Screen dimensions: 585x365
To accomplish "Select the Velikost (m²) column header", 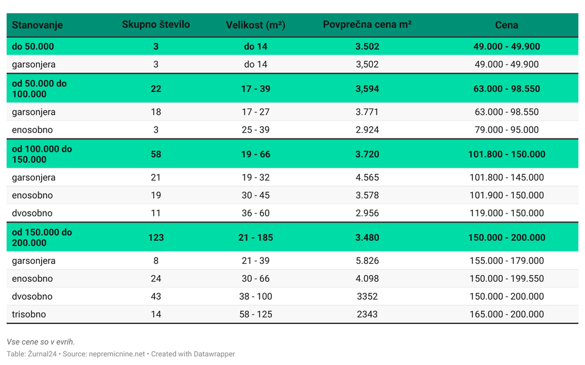I will click(255, 25).
